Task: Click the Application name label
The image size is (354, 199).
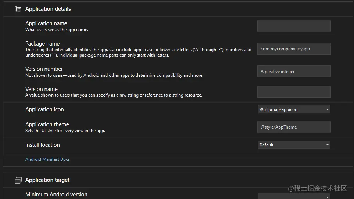Action: (46, 23)
